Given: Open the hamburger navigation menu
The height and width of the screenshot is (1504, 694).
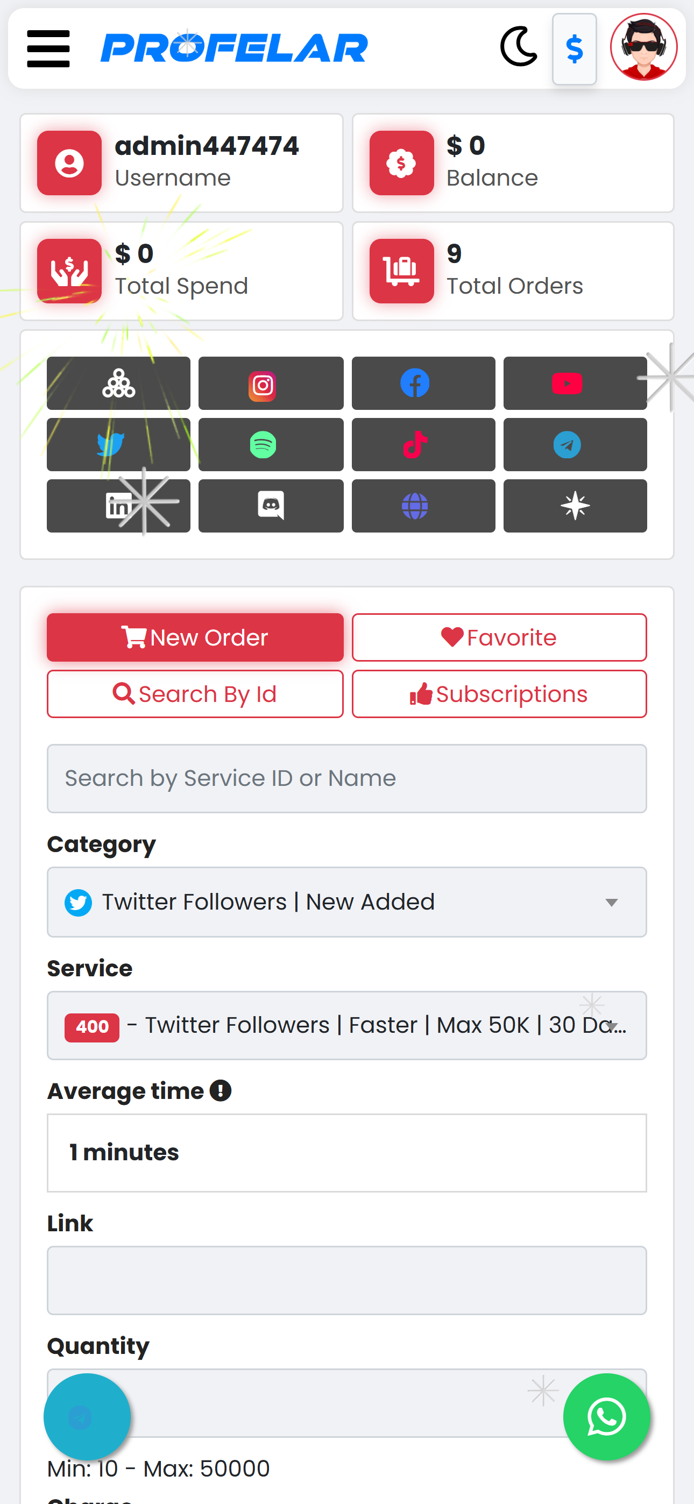Looking at the screenshot, I should (x=48, y=48).
